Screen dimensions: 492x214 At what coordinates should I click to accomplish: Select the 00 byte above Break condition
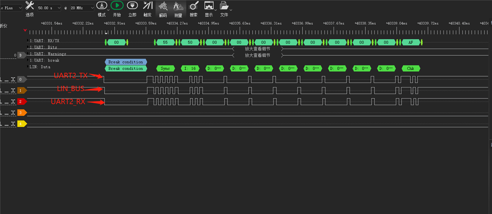tap(116, 42)
